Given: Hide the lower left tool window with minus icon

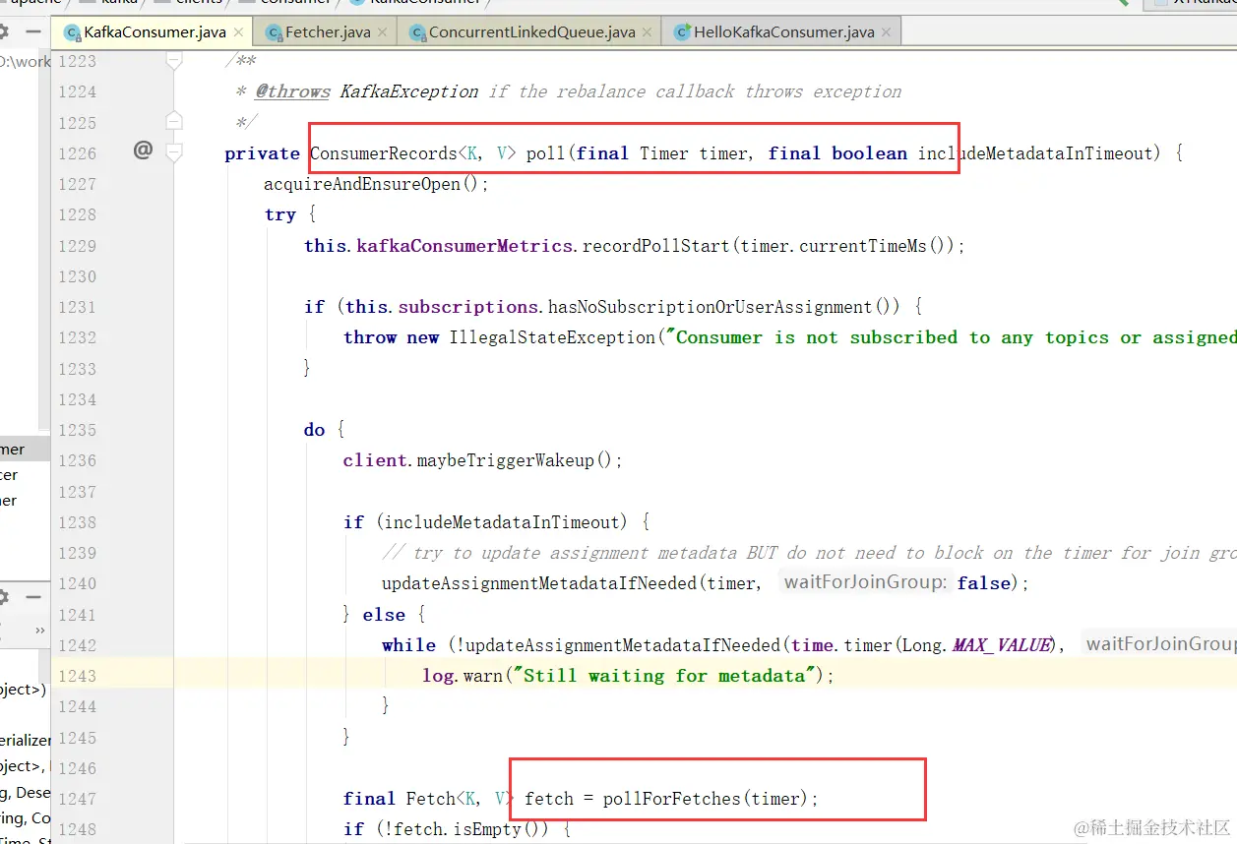Looking at the screenshot, I should click(33, 597).
